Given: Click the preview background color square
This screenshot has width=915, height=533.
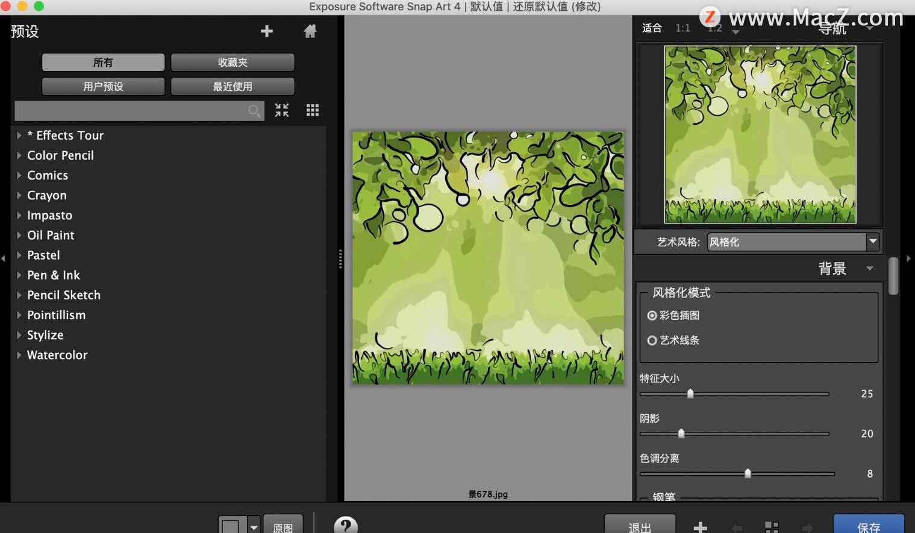Looking at the screenshot, I should (x=231, y=526).
